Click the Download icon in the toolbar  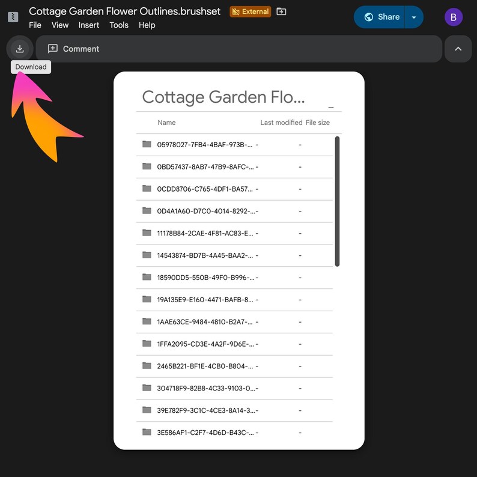[20, 49]
